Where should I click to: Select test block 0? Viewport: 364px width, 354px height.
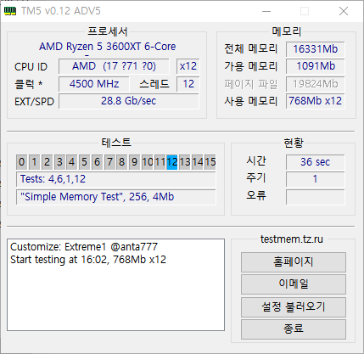tap(22, 162)
